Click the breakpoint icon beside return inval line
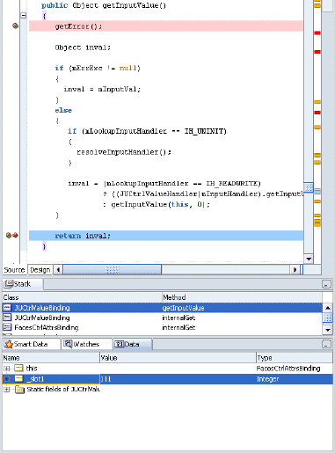The image size is (335, 453). pyautogui.click(x=9, y=236)
